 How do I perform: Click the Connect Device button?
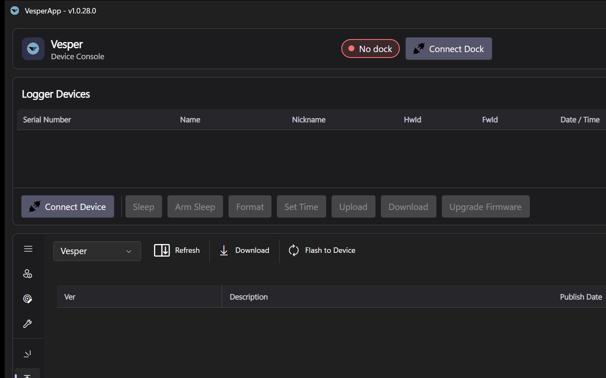point(68,207)
